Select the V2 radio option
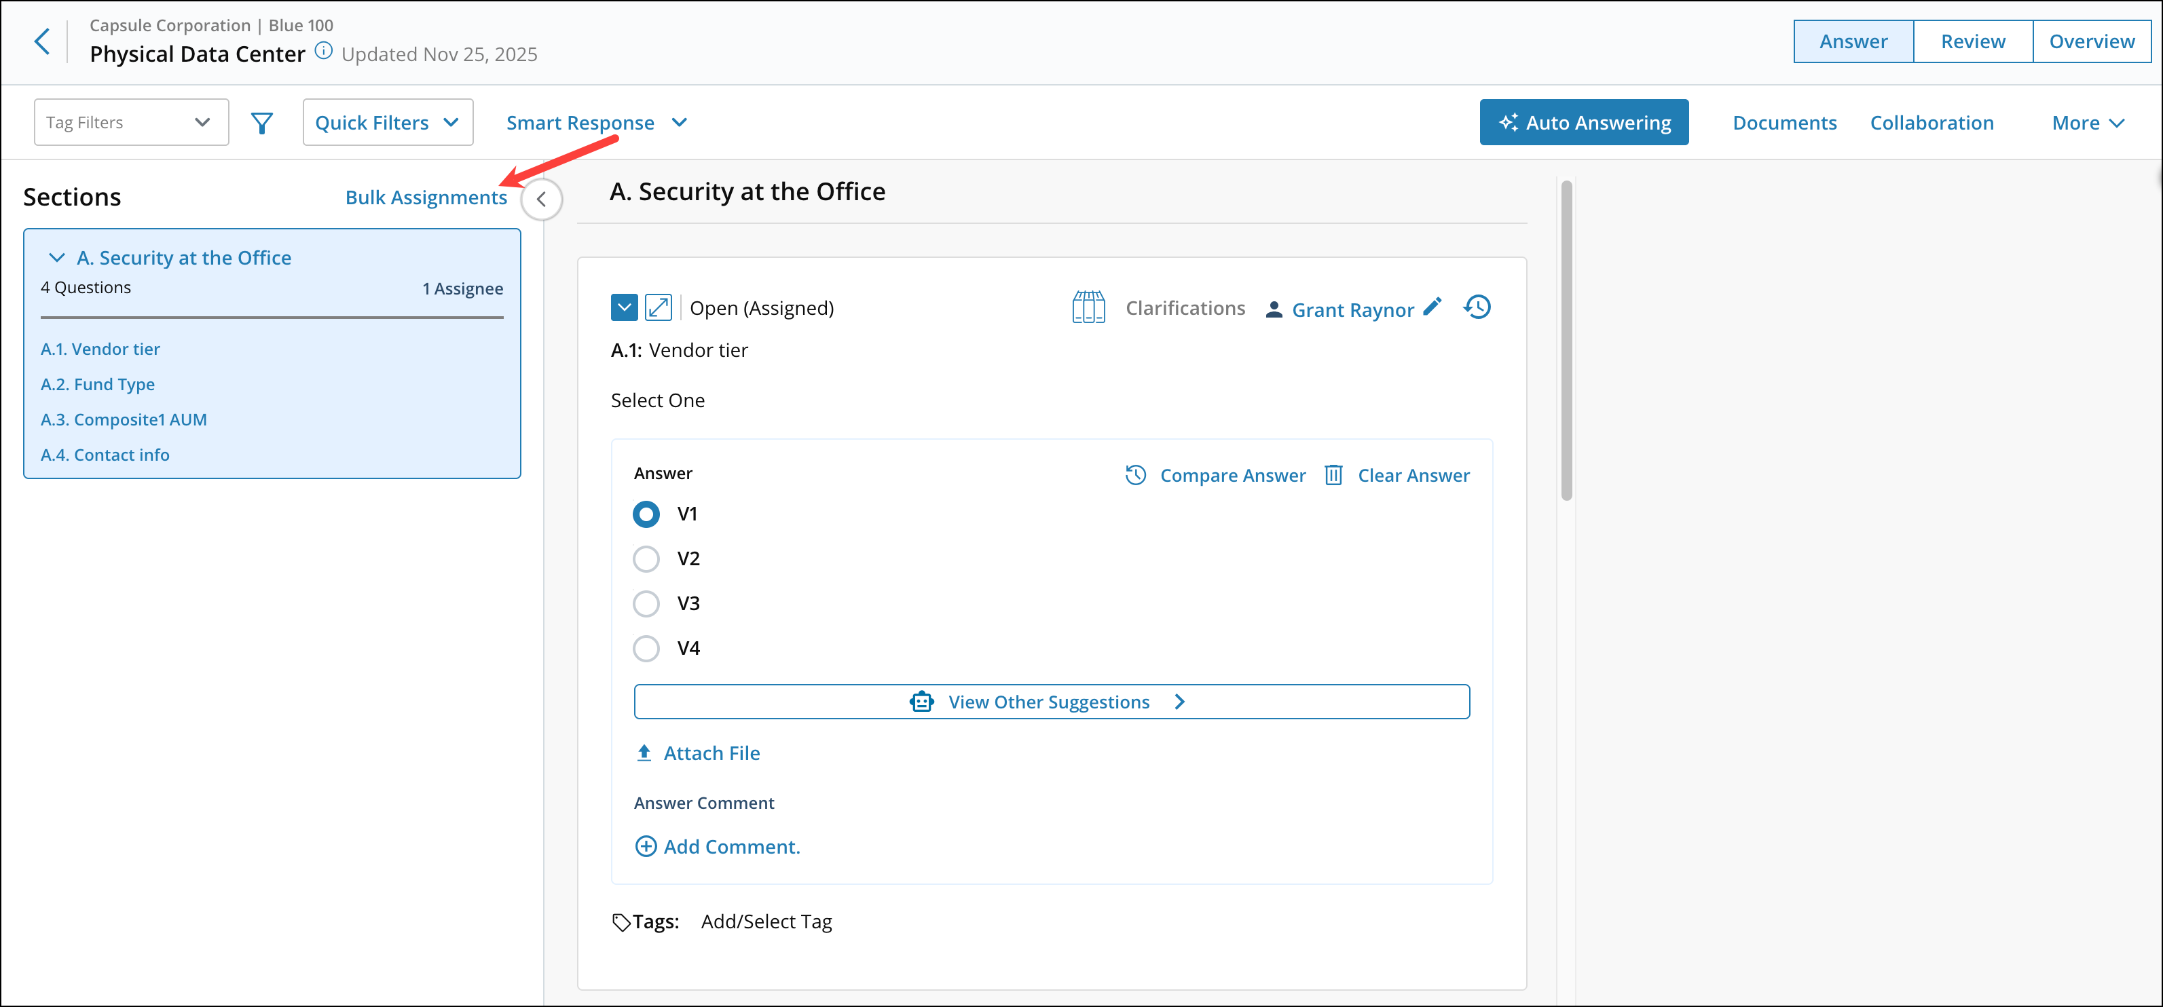Viewport: 2163px width, 1007px height. pyautogui.click(x=646, y=559)
